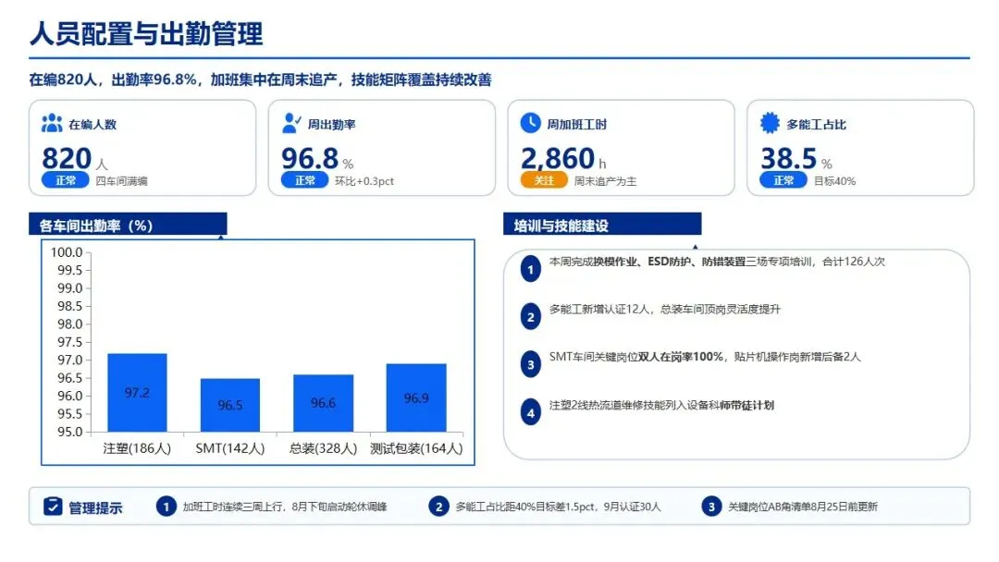
Task: Click number 3 circle beside SMT车间关键岗位
Action: click(530, 365)
